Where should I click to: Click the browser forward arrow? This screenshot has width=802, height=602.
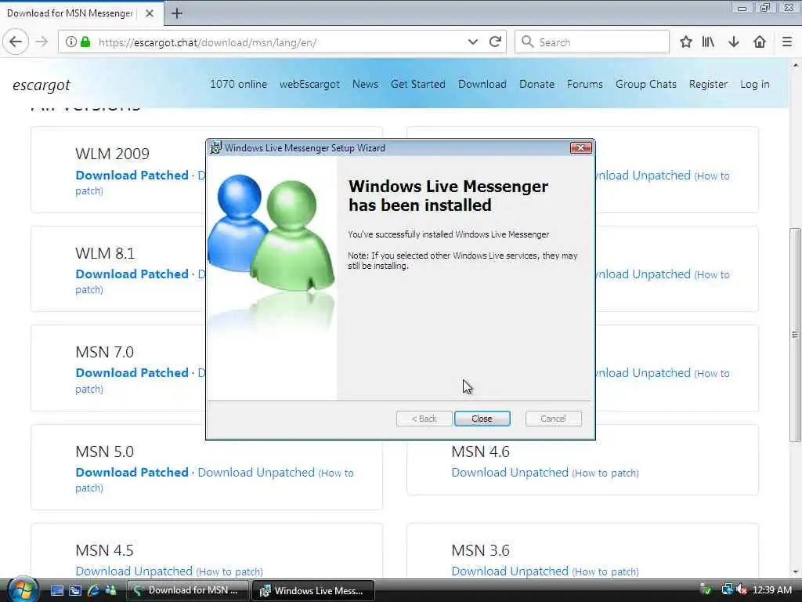click(x=42, y=42)
